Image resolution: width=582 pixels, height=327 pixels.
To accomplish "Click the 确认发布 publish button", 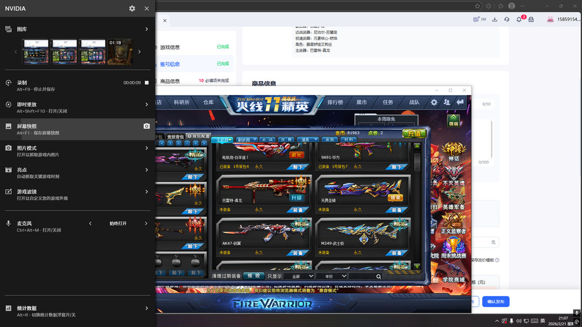I will pos(495,302).
